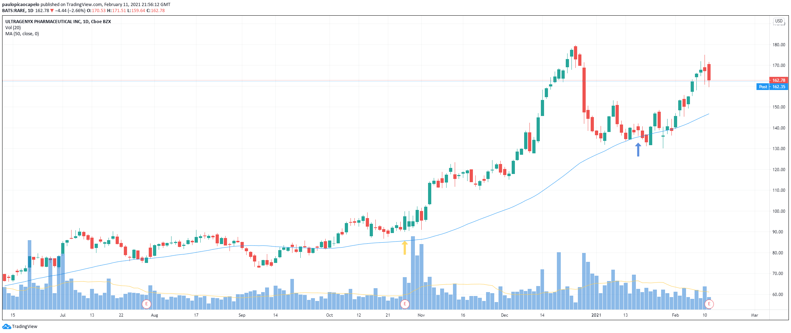This screenshot has width=791, height=333.
Task: Click the H:171.51 high value
Action: coord(116,11)
